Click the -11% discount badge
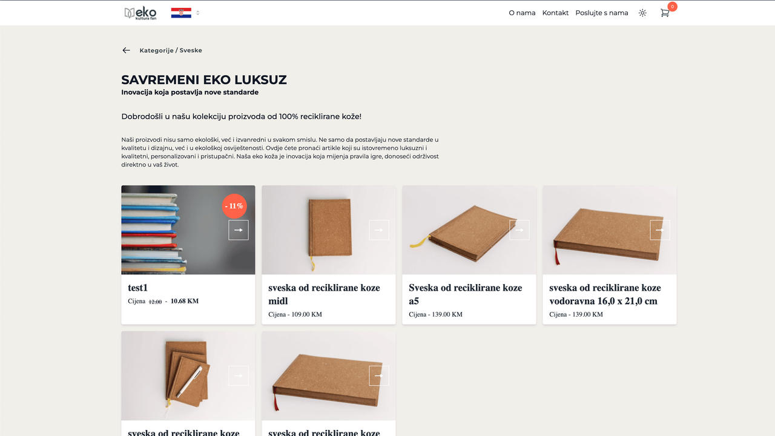 tap(234, 206)
